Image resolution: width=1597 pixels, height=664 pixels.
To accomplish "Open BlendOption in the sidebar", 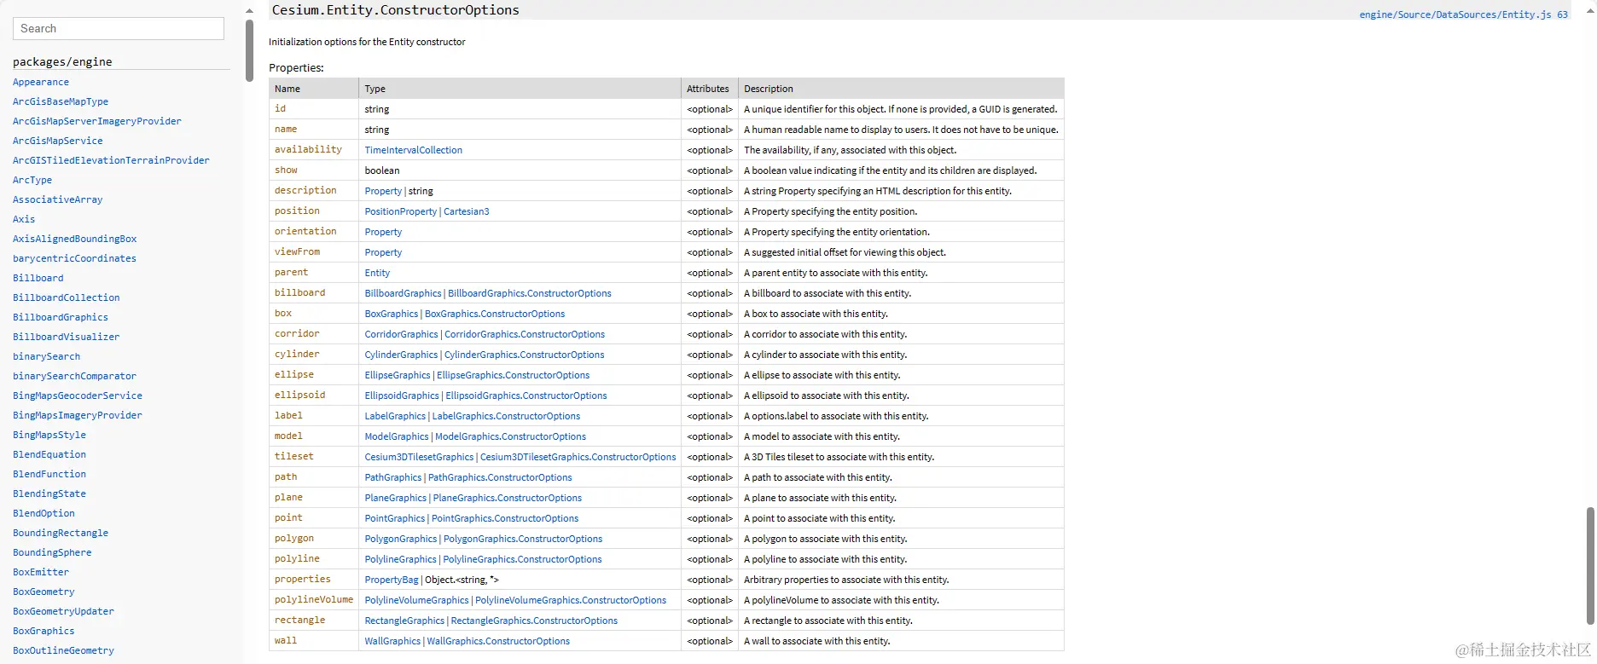I will pos(44,513).
